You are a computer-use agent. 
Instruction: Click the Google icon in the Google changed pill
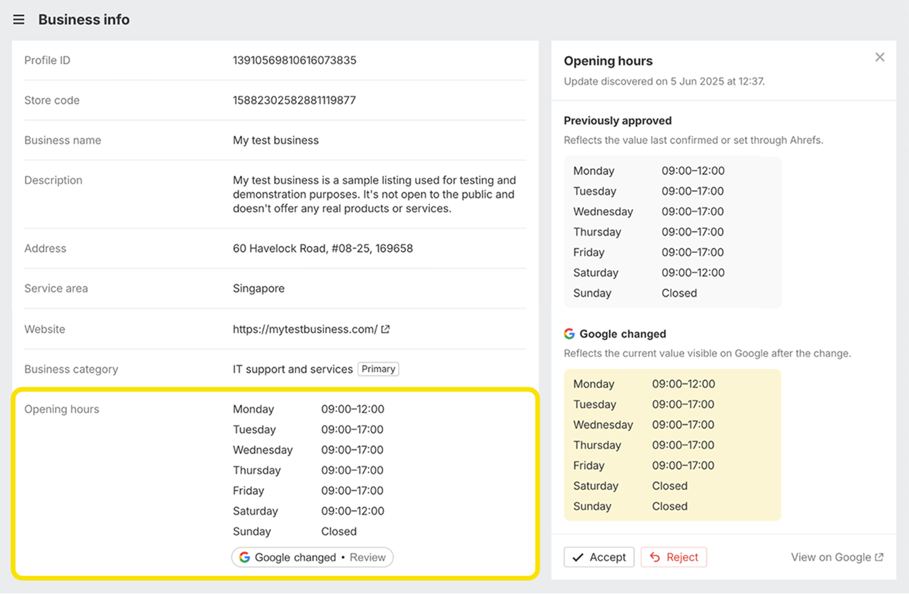(x=245, y=557)
